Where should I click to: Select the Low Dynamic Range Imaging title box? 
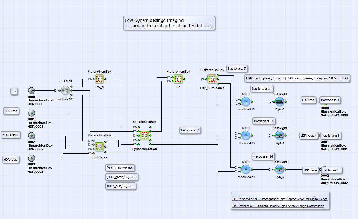[169, 23]
